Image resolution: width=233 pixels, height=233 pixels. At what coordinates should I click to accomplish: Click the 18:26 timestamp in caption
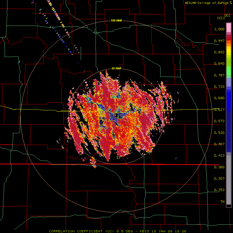(x=180, y=231)
